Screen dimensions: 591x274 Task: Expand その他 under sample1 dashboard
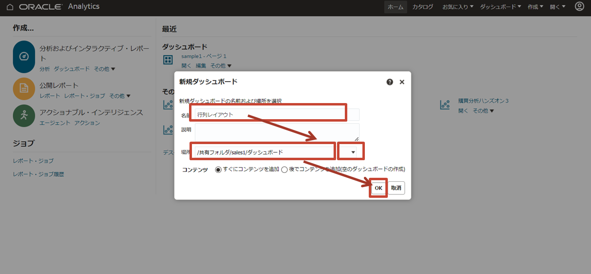point(221,65)
